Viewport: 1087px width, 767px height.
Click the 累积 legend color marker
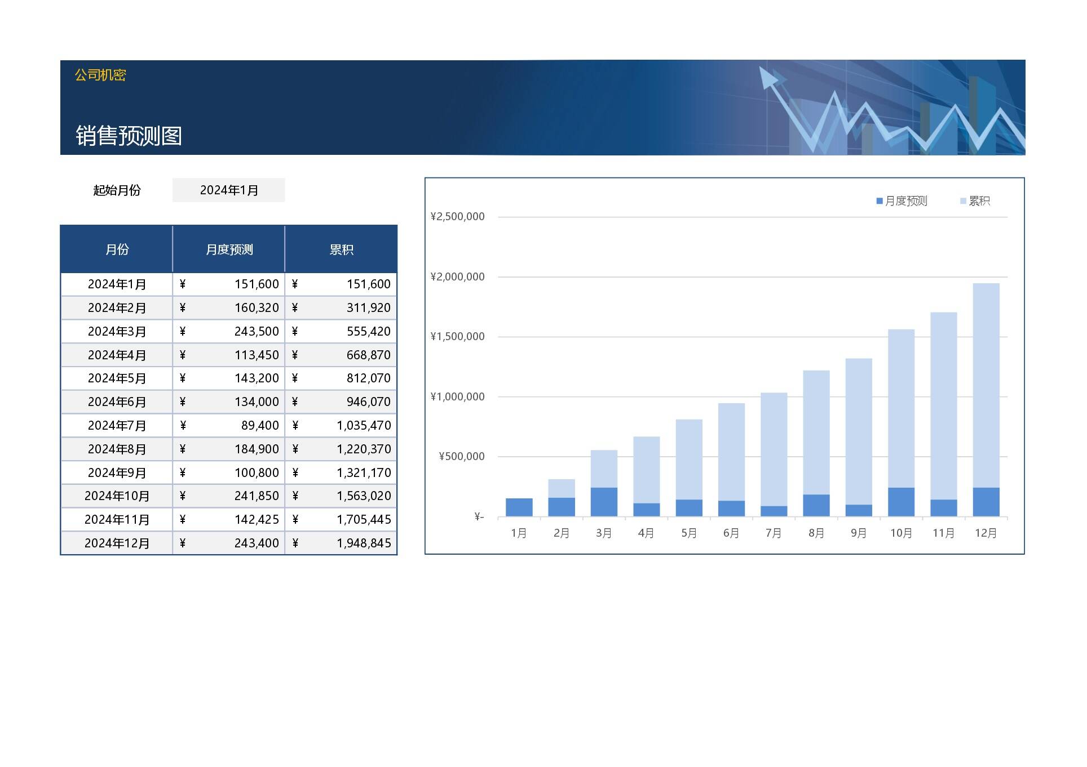point(963,201)
